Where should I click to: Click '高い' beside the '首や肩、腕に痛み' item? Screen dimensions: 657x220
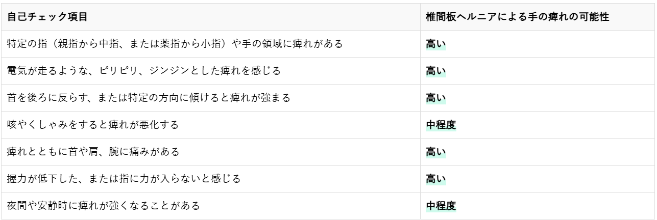click(435, 152)
